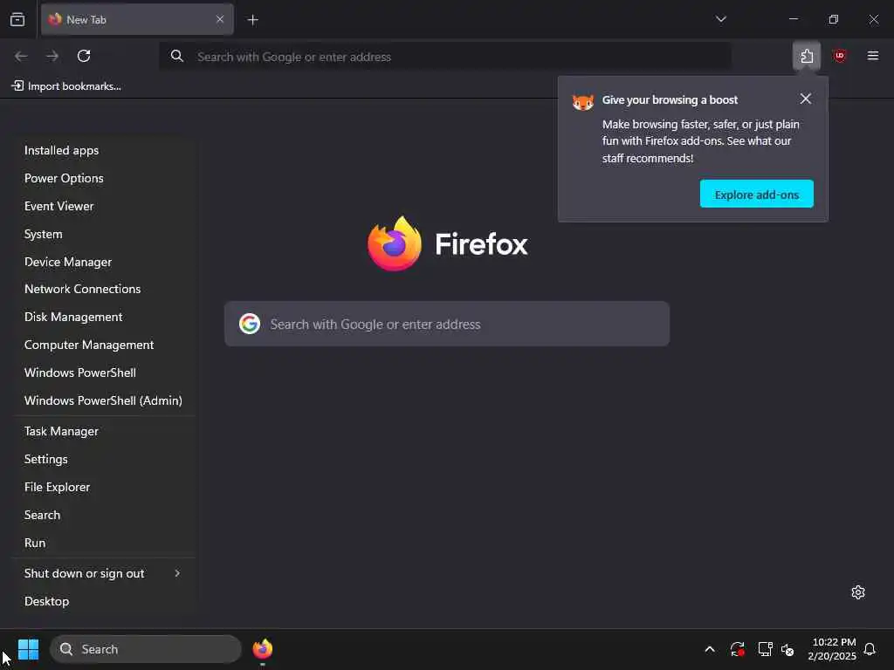Expand the list all tabs chevron

(x=720, y=19)
